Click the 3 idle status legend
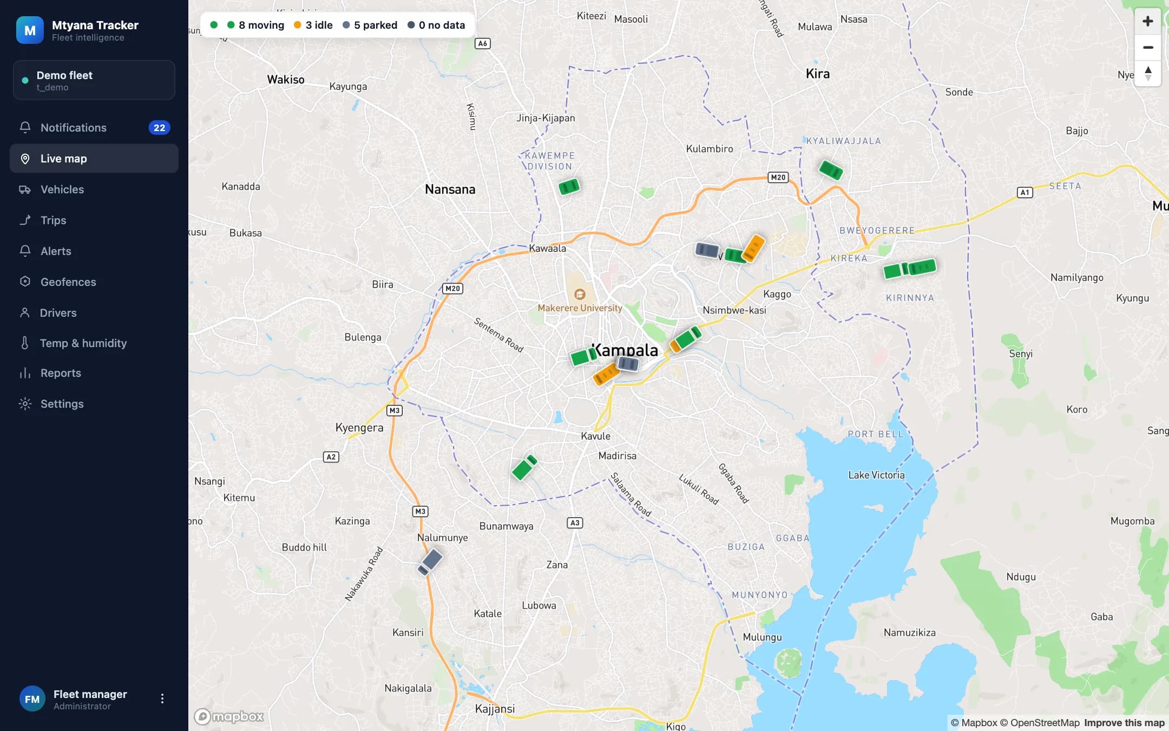The width and height of the screenshot is (1169, 731). point(313,25)
